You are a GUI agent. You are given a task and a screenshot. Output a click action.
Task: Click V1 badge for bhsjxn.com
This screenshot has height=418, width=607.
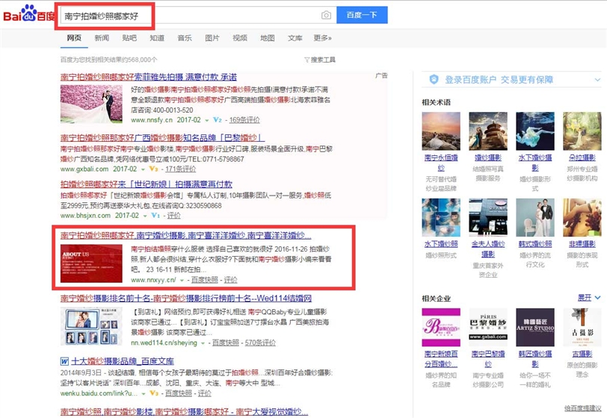(x=155, y=216)
